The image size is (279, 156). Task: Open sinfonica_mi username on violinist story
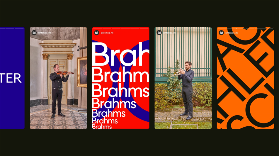[x=45, y=33]
